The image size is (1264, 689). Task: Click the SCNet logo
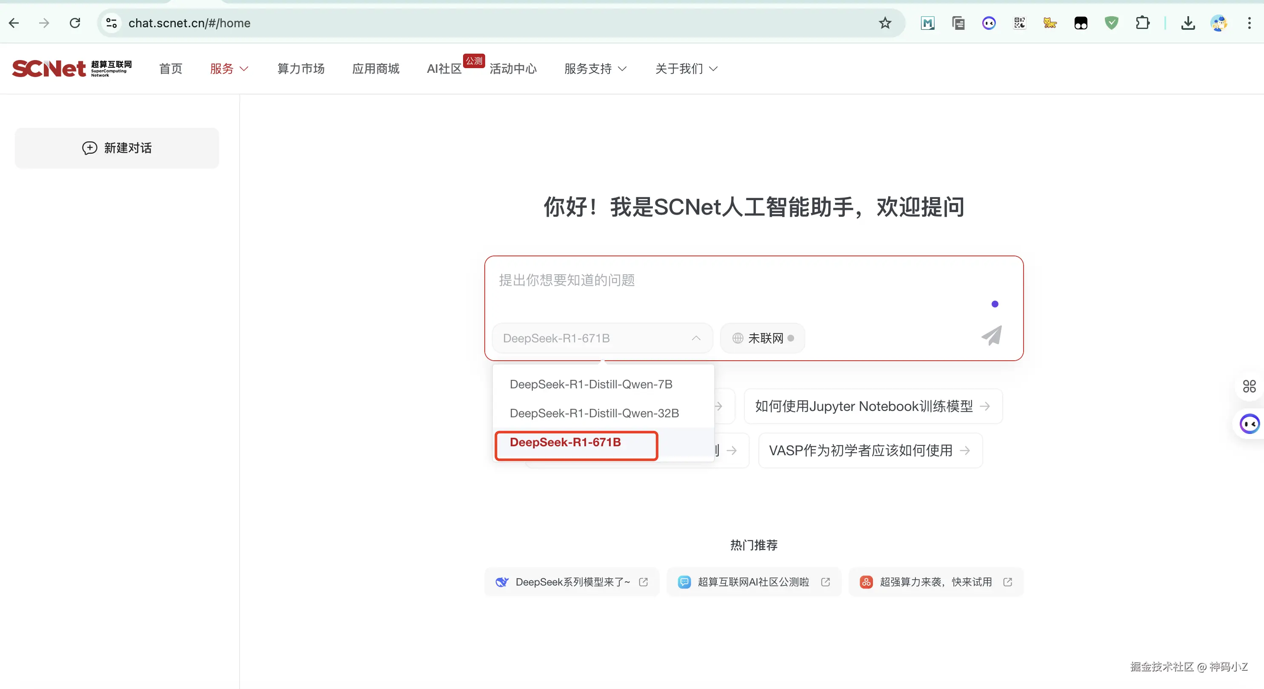click(71, 68)
